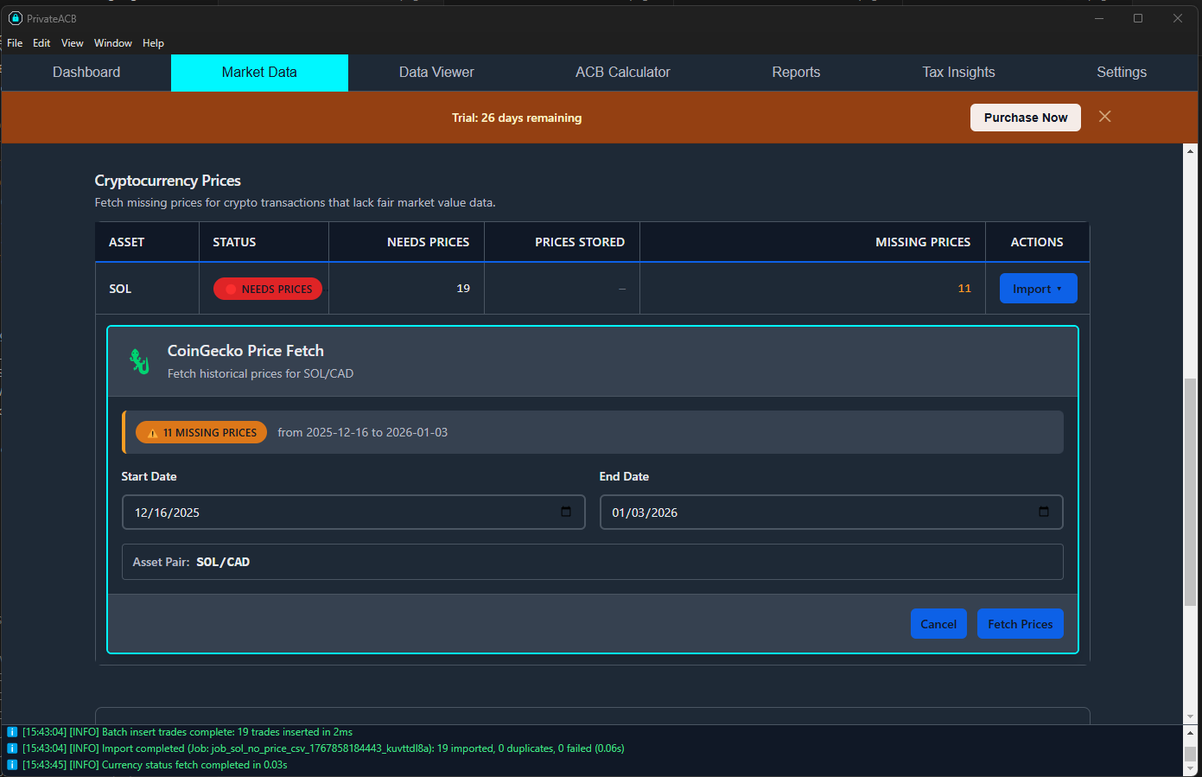Cancel the CoinGecko price fetch

(x=938, y=624)
